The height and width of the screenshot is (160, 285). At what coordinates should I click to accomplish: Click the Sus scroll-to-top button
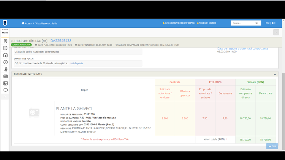coord(272,146)
